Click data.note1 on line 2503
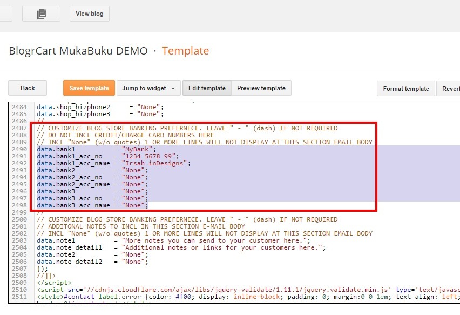The width and height of the screenshot is (460, 315). (x=56, y=241)
